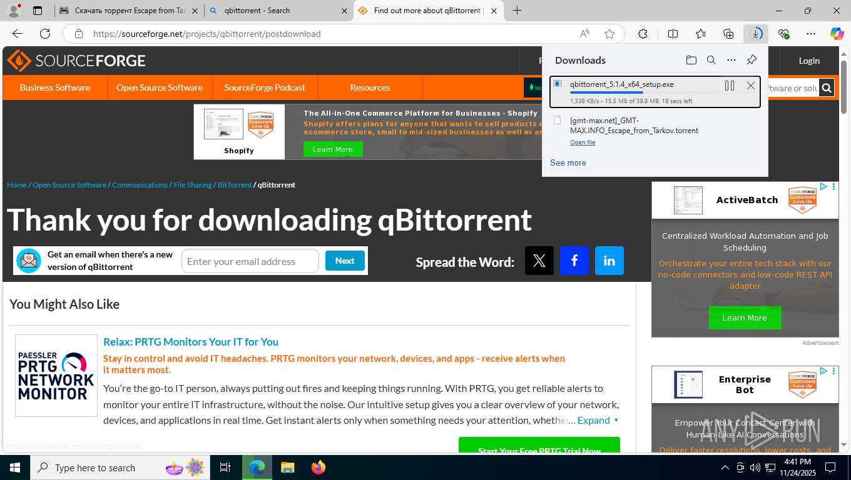Expand the PRTG description text

598,420
